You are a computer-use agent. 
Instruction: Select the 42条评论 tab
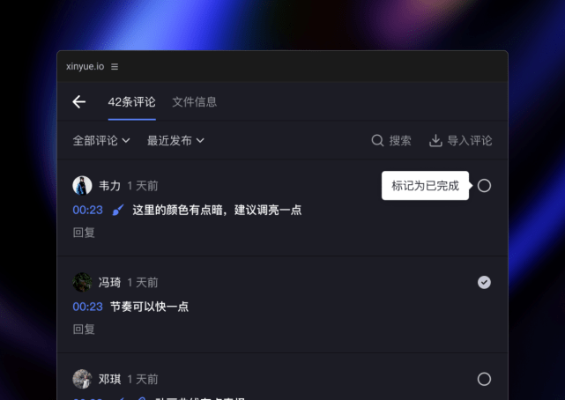(132, 102)
